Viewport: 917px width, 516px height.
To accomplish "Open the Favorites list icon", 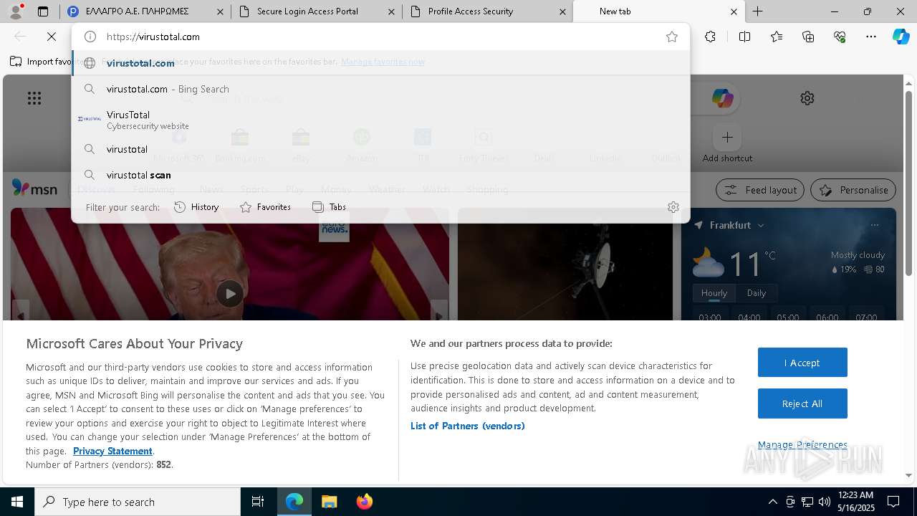I will click(x=777, y=37).
